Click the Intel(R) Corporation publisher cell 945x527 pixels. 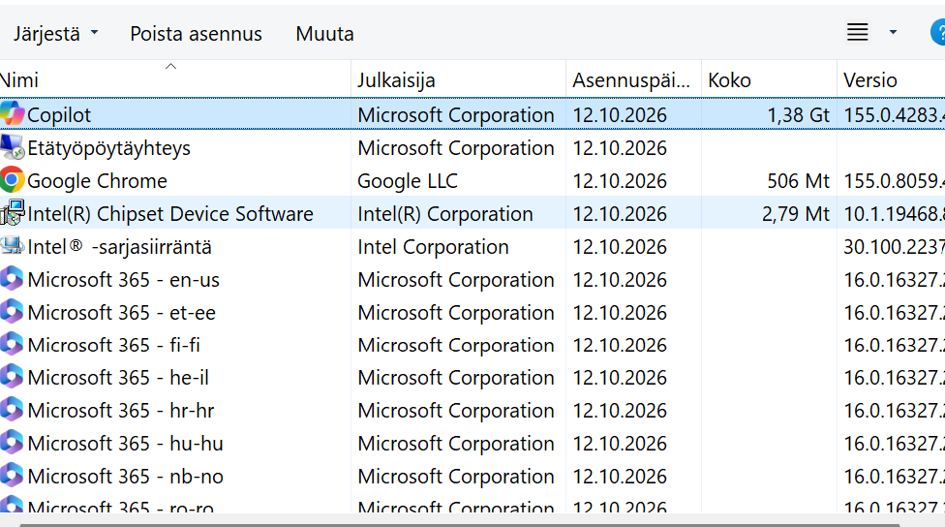click(444, 213)
